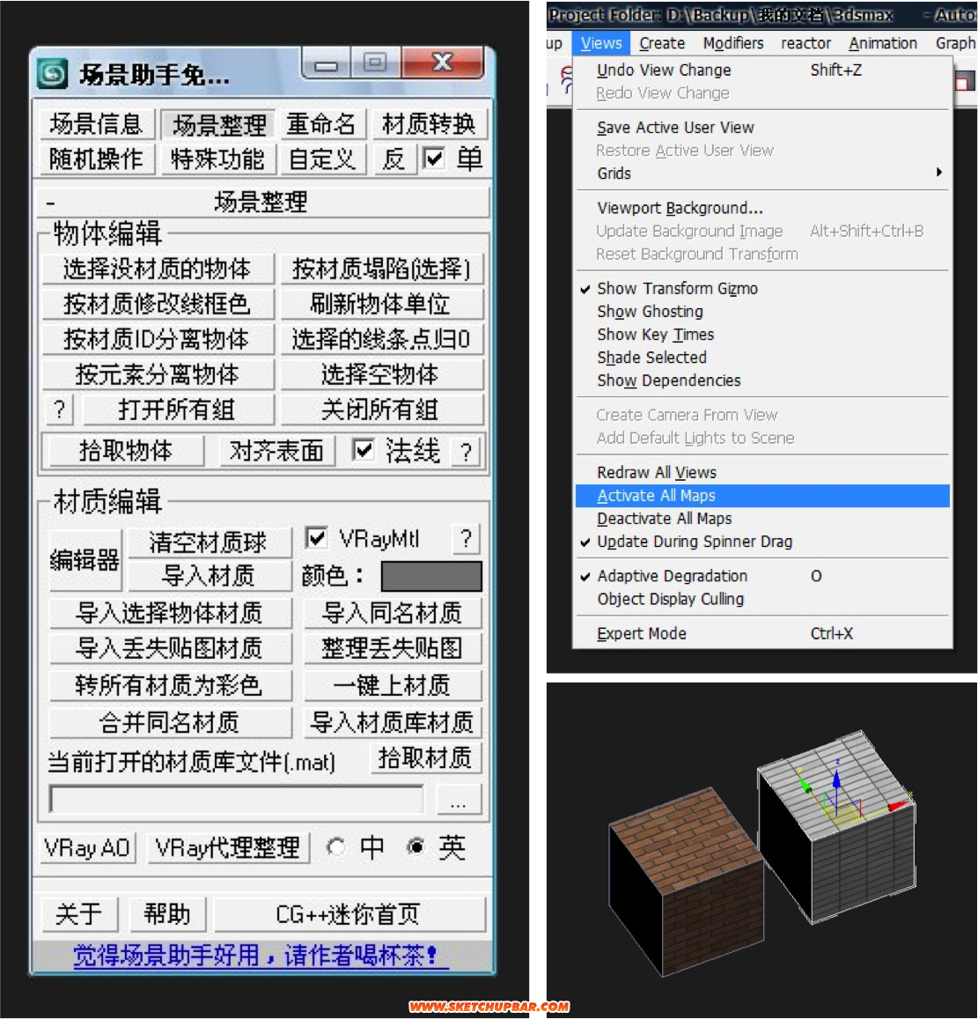Click 整理丢失贴图 button
The height and width of the screenshot is (1019, 978).
tap(393, 648)
